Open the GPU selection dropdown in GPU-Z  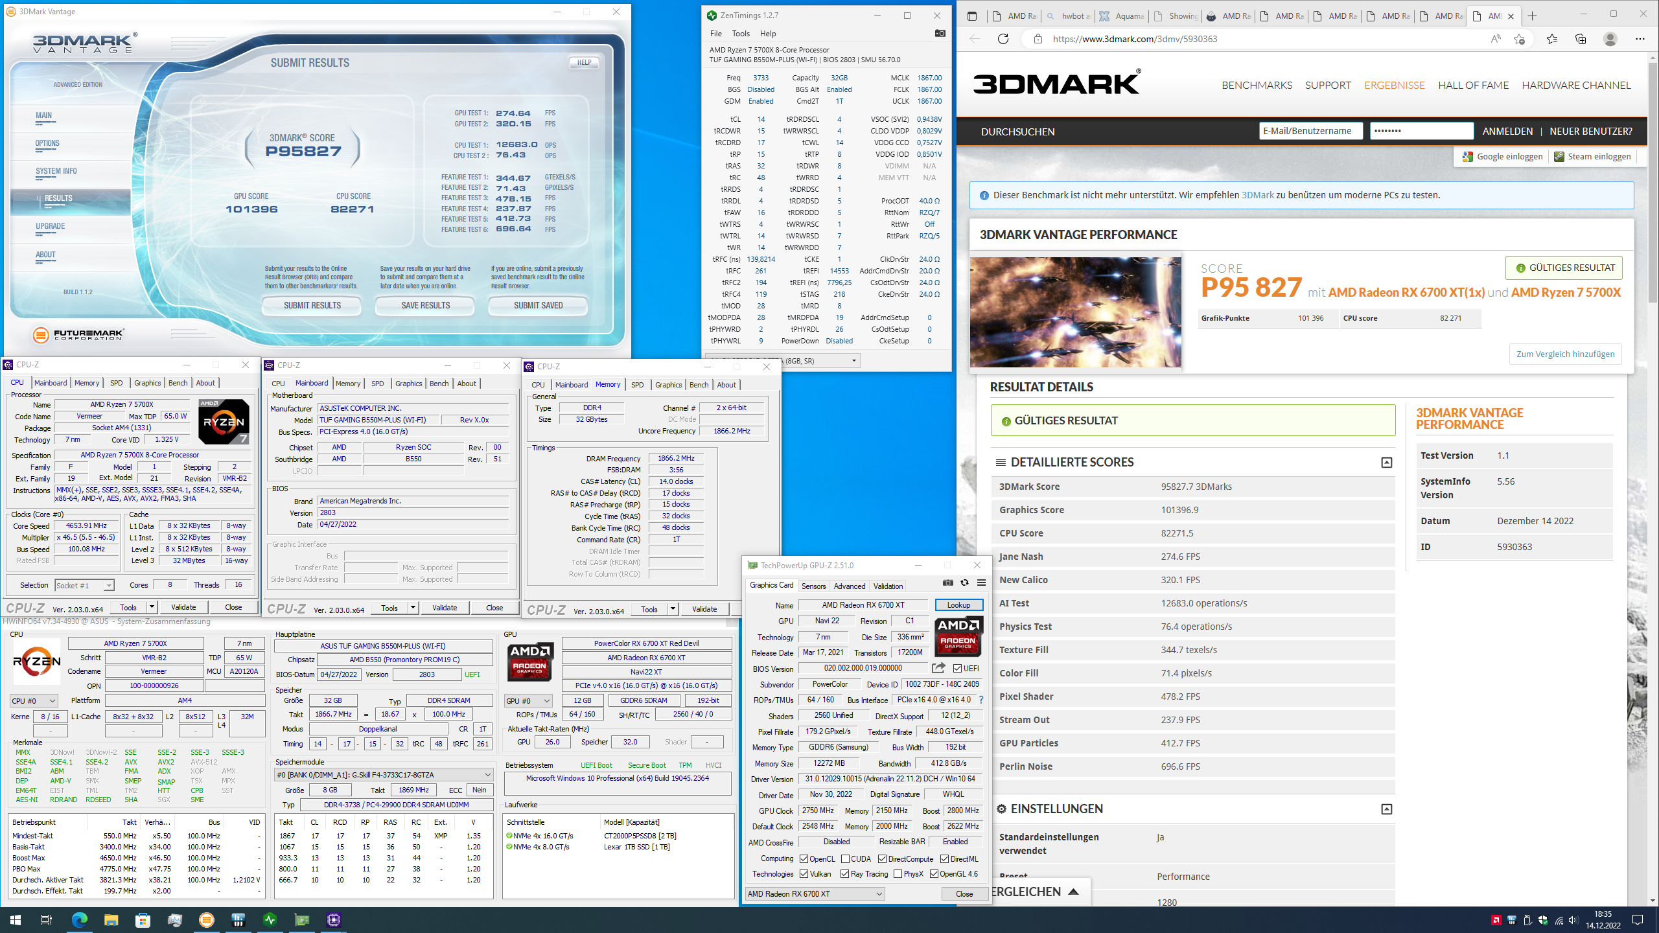tap(815, 894)
